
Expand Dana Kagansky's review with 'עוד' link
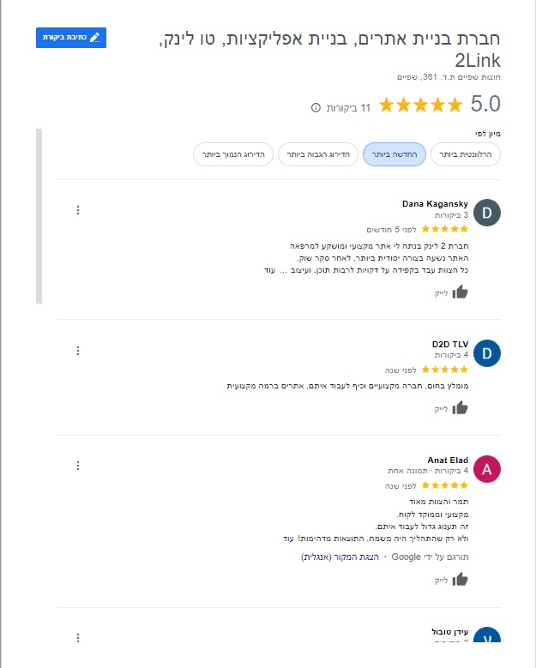(269, 270)
